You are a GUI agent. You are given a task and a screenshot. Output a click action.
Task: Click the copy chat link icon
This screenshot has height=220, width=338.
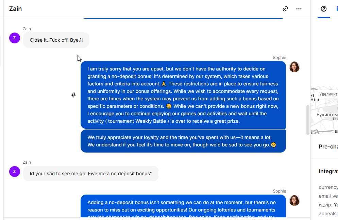pos(285,9)
